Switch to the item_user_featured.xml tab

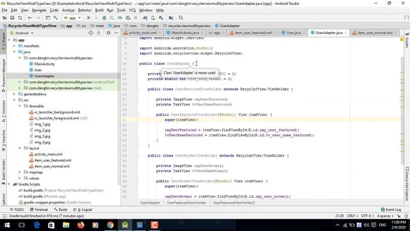pos(253,33)
